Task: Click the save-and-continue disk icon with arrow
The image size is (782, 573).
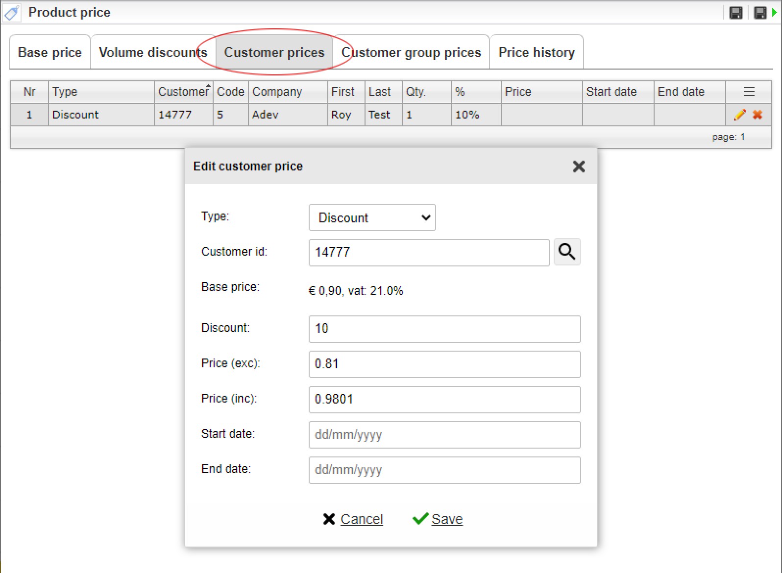Action: (x=762, y=13)
